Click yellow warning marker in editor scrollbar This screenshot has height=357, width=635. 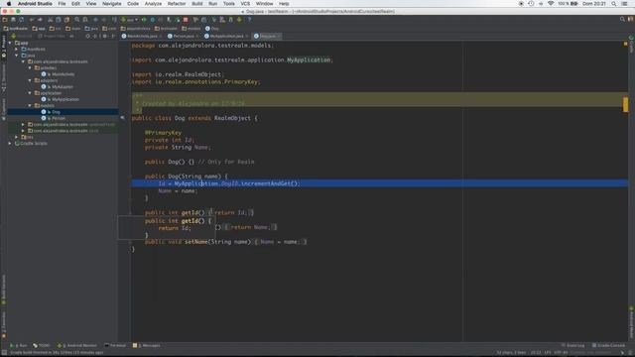tap(625, 104)
